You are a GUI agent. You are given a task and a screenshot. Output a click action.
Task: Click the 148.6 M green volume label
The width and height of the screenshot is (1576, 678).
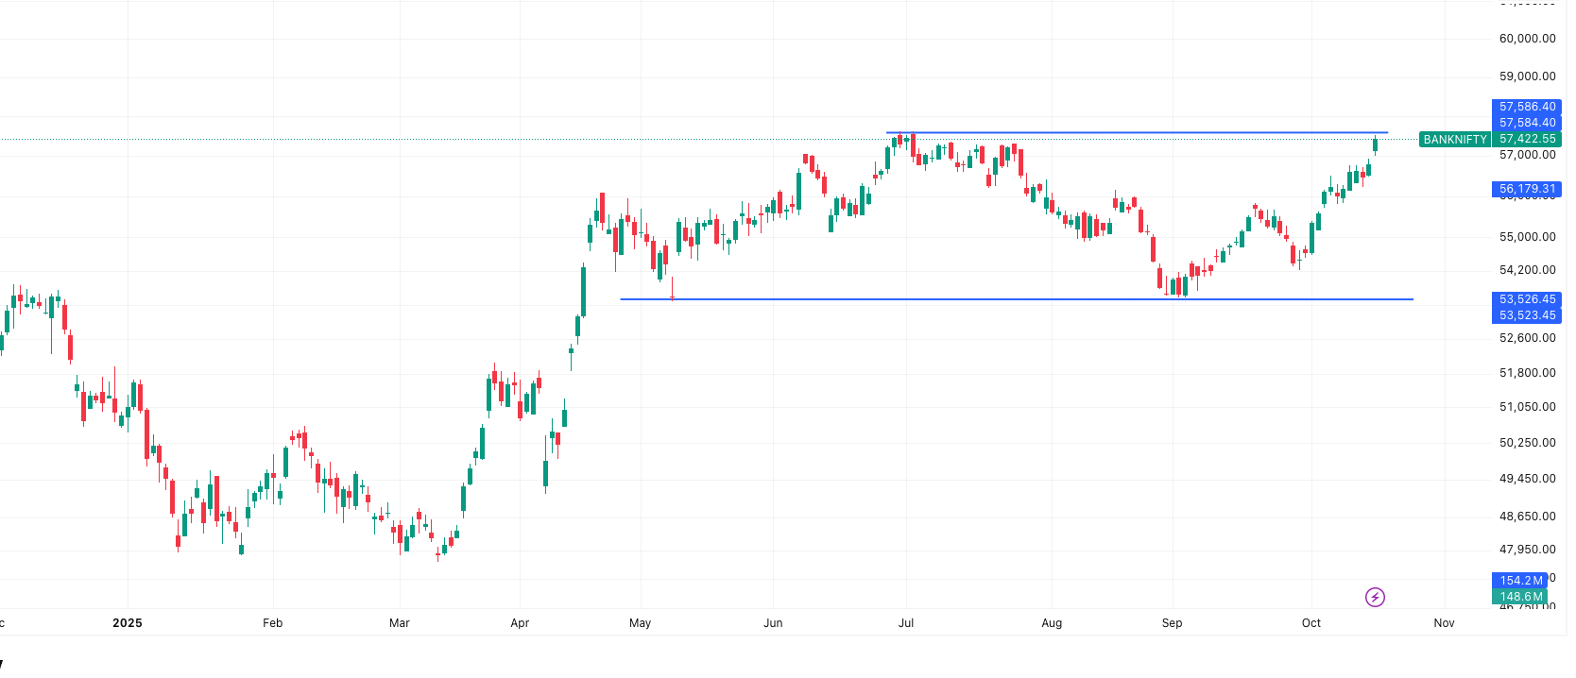tap(1520, 597)
